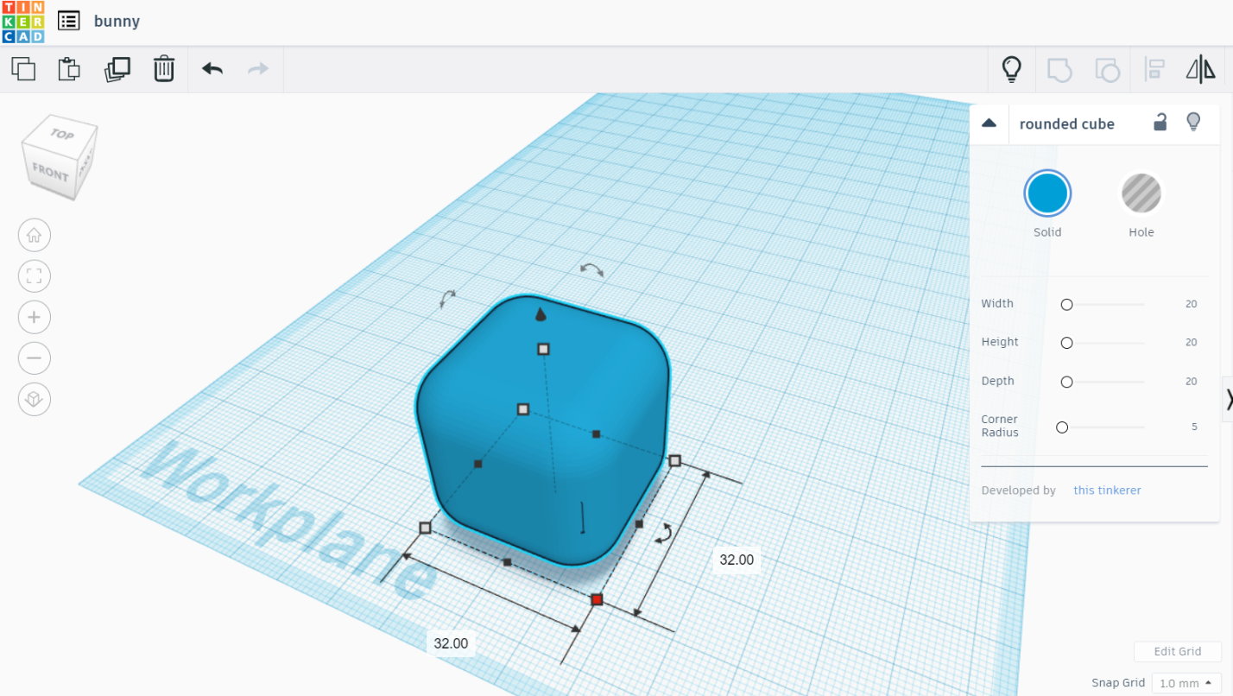Zoom out with minus button
1233x696 pixels.
35,357
